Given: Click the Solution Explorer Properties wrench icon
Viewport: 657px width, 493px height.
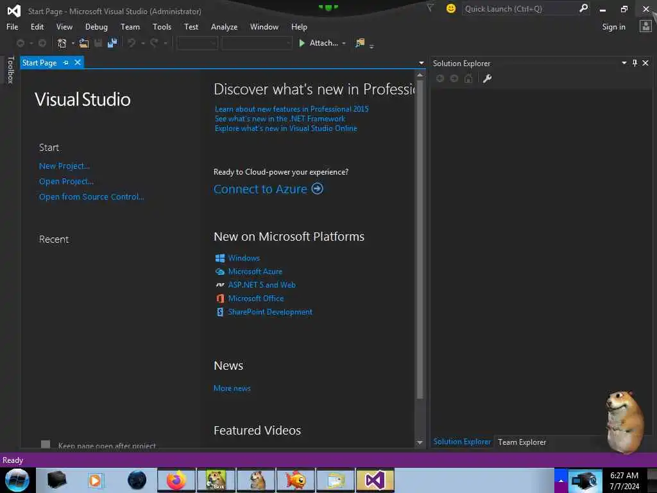Looking at the screenshot, I should click(487, 78).
